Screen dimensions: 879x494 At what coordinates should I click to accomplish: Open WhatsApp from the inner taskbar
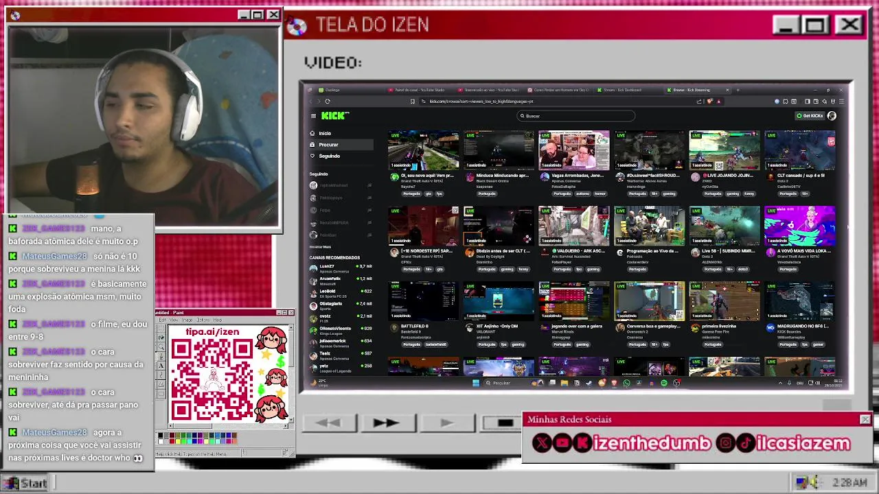[x=626, y=383]
